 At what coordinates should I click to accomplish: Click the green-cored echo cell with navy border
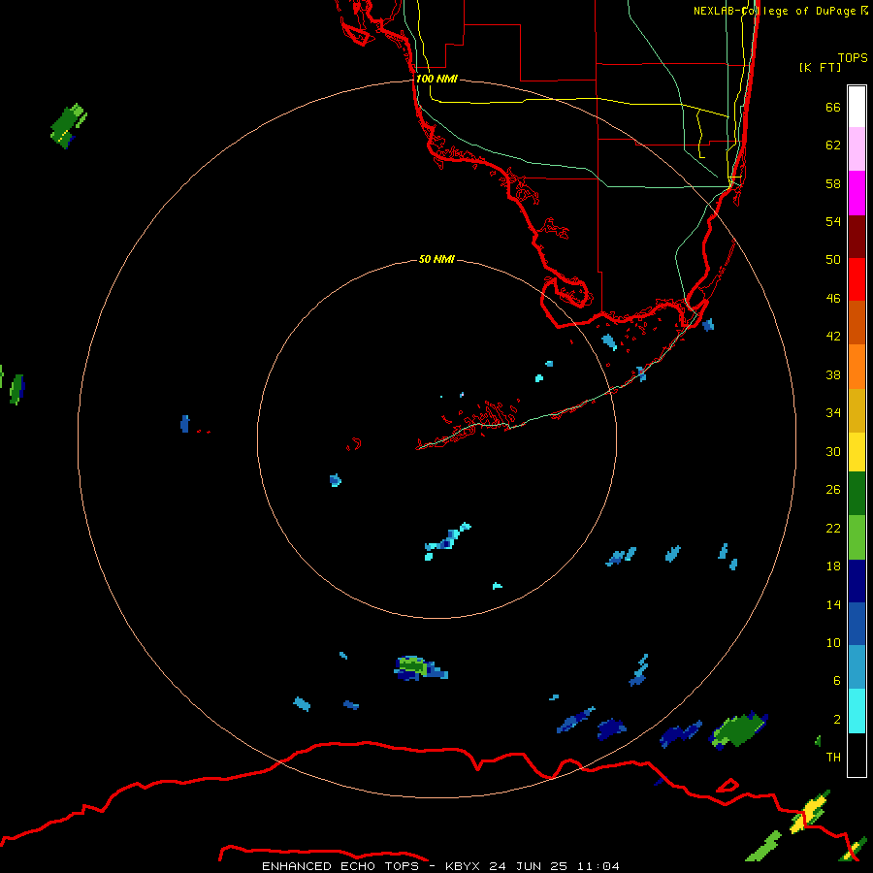point(420,668)
